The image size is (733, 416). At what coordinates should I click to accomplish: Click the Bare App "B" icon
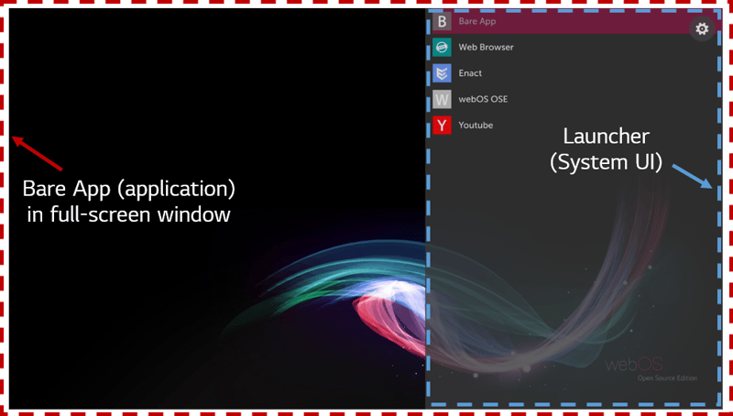442,21
